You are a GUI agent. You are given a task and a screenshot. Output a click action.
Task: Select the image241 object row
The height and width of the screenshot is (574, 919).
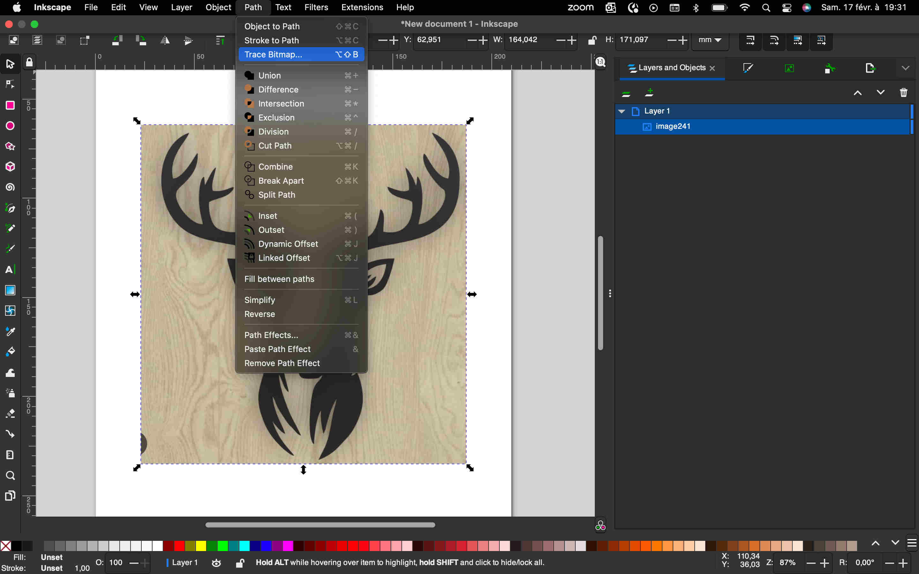pos(763,126)
